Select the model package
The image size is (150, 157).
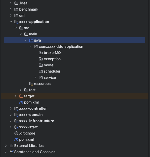point(49,65)
